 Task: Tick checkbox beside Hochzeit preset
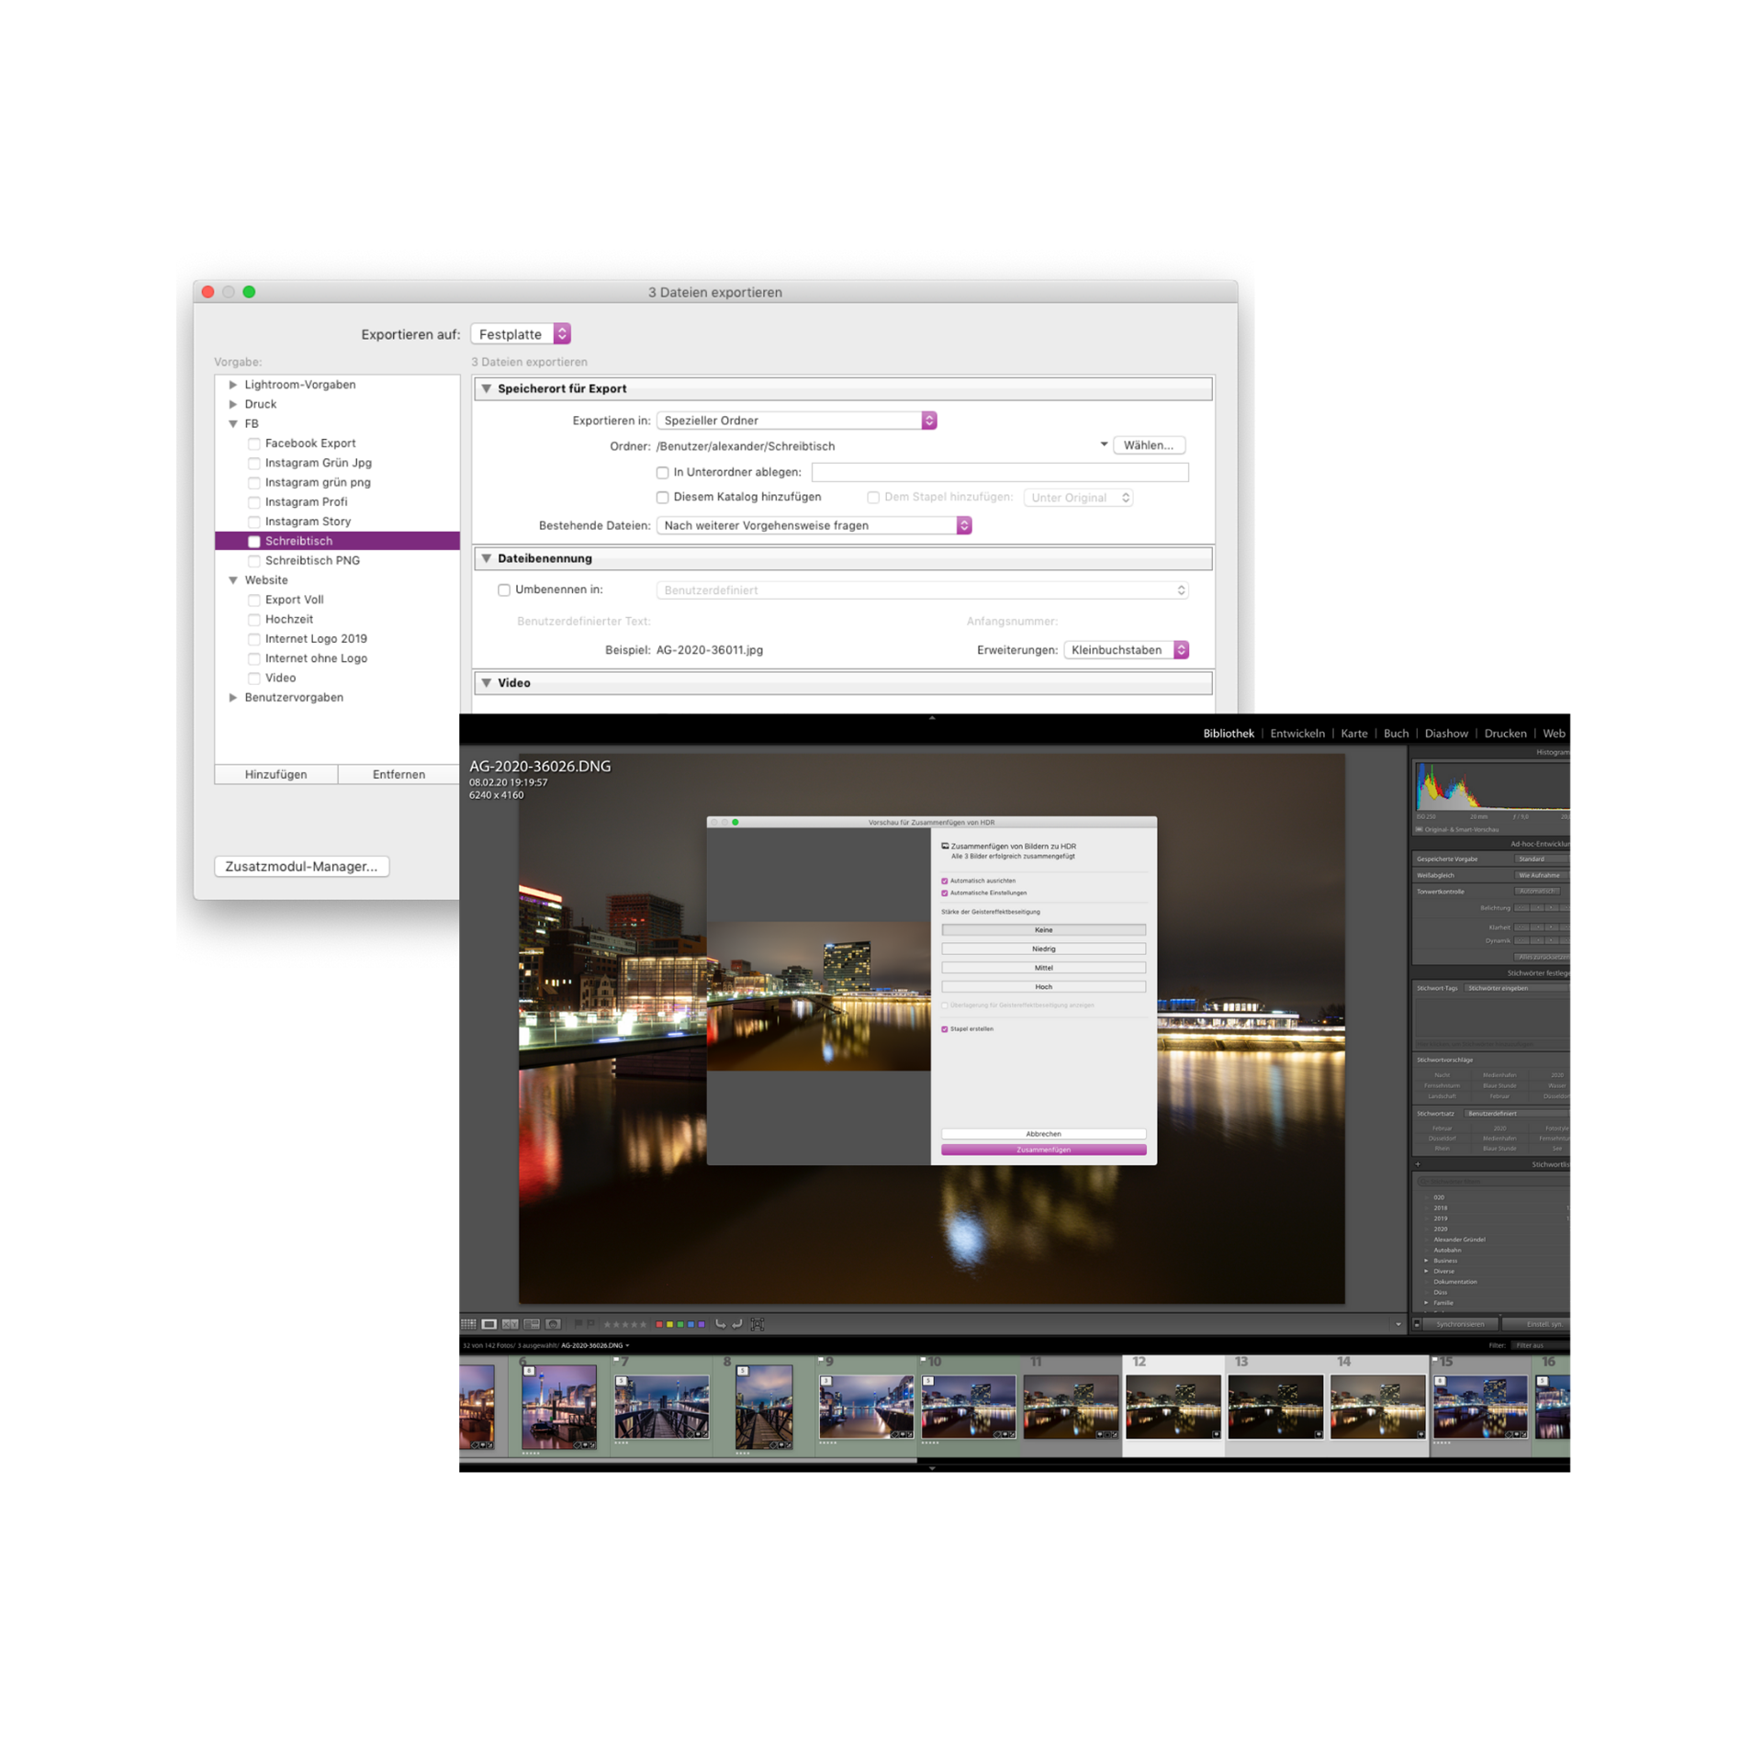coord(254,620)
